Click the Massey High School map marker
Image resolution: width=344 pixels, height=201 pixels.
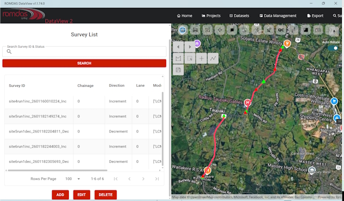[x=312, y=170]
